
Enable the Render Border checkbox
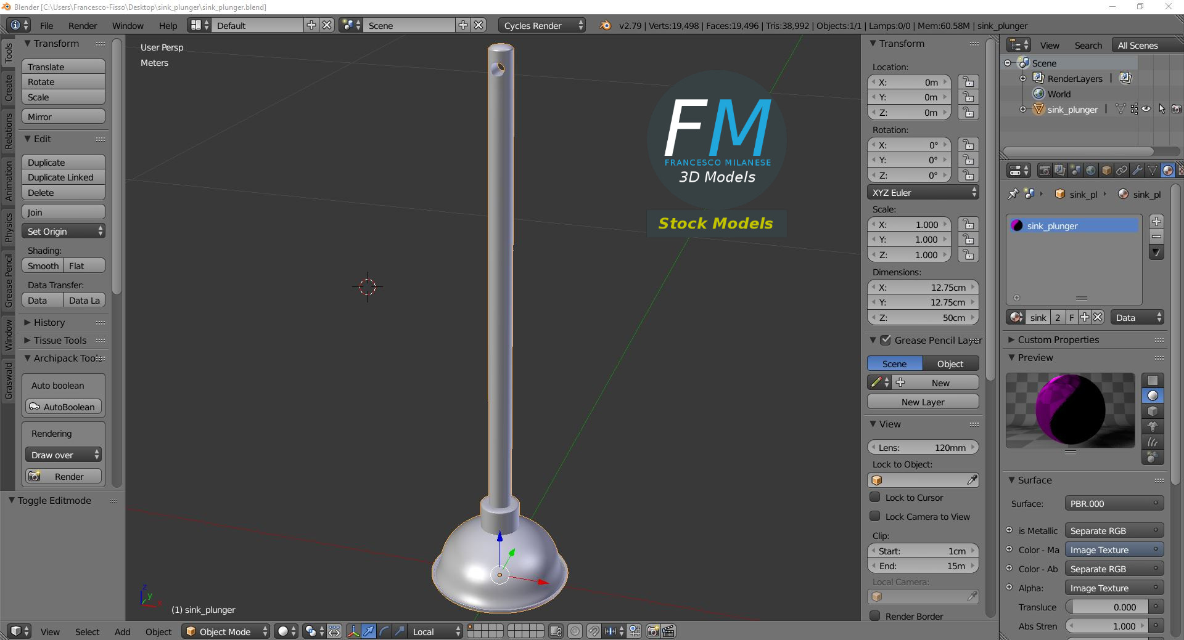(875, 616)
